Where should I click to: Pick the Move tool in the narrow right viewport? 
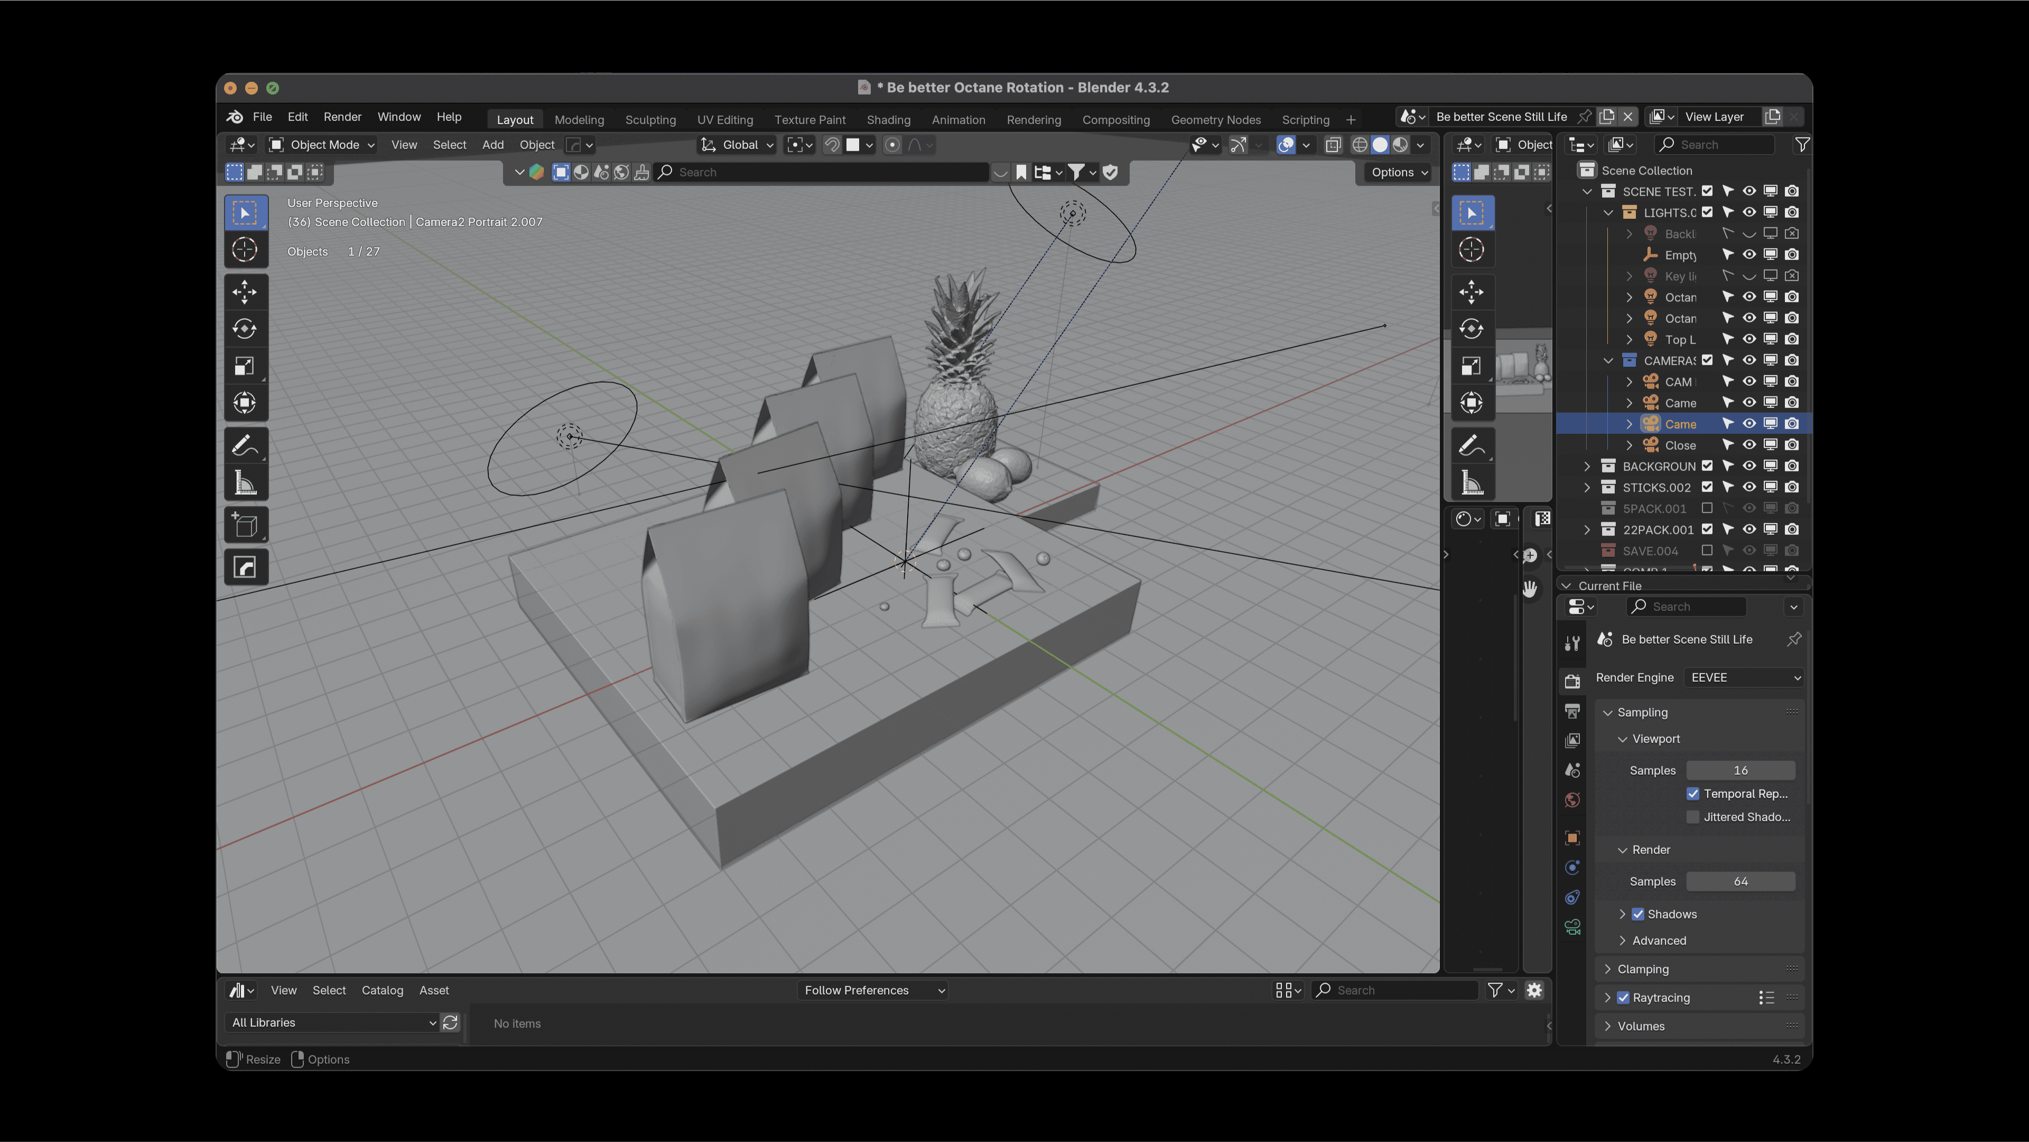pyautogui.click(x=1472, y=292)
